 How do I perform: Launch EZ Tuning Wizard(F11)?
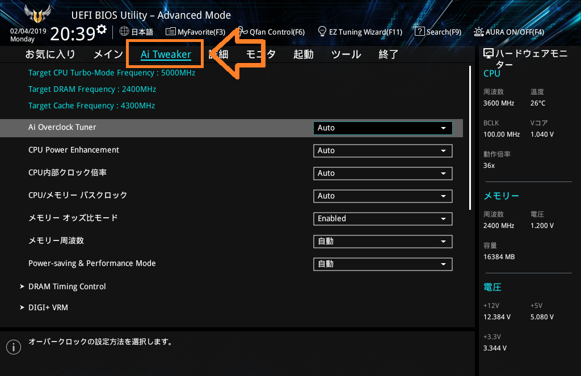tap(365, 32)
